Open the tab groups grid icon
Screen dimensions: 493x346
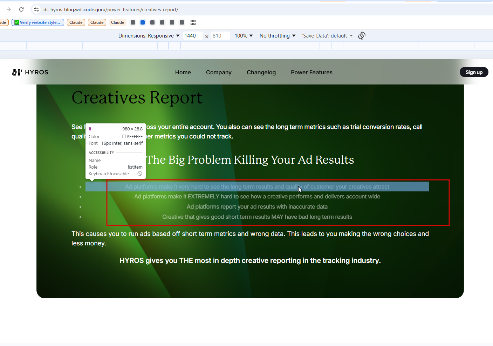coord(193,22)
